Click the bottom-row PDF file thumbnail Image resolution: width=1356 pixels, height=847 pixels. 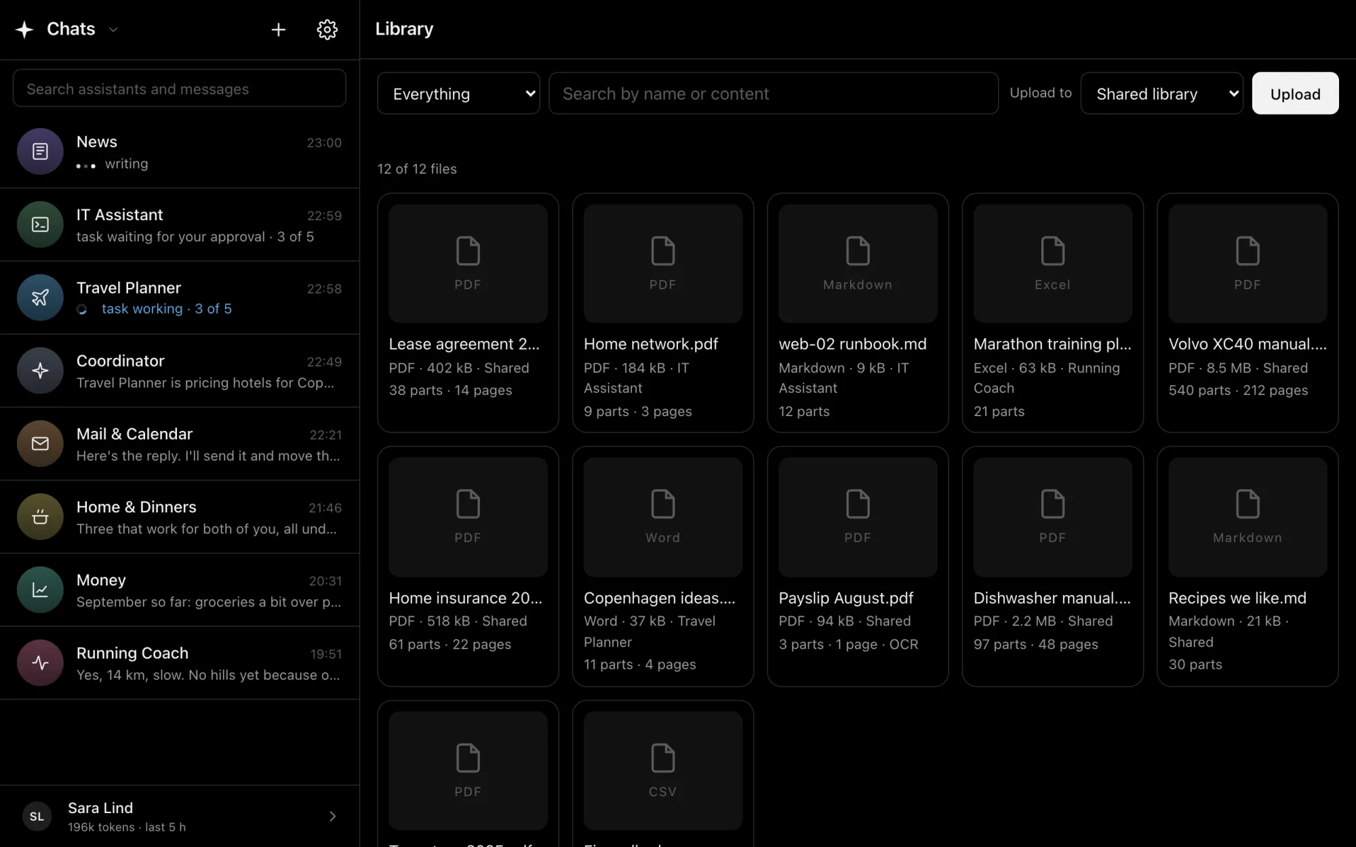(x=468, y=770)
